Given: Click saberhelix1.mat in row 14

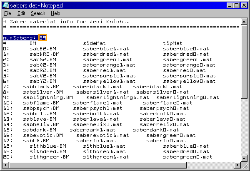Looking at the screenshot, I should [x=97, y=124].
